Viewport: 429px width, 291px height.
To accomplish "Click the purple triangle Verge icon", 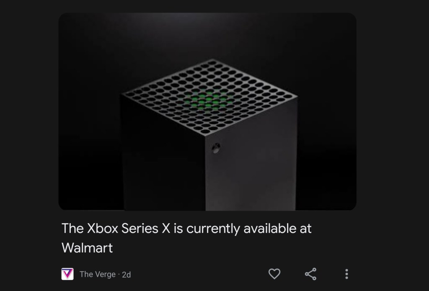I will point(67,274).
